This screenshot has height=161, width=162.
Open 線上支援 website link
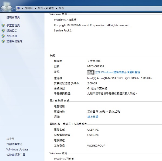pyautogui.click(x=93, y=117)
